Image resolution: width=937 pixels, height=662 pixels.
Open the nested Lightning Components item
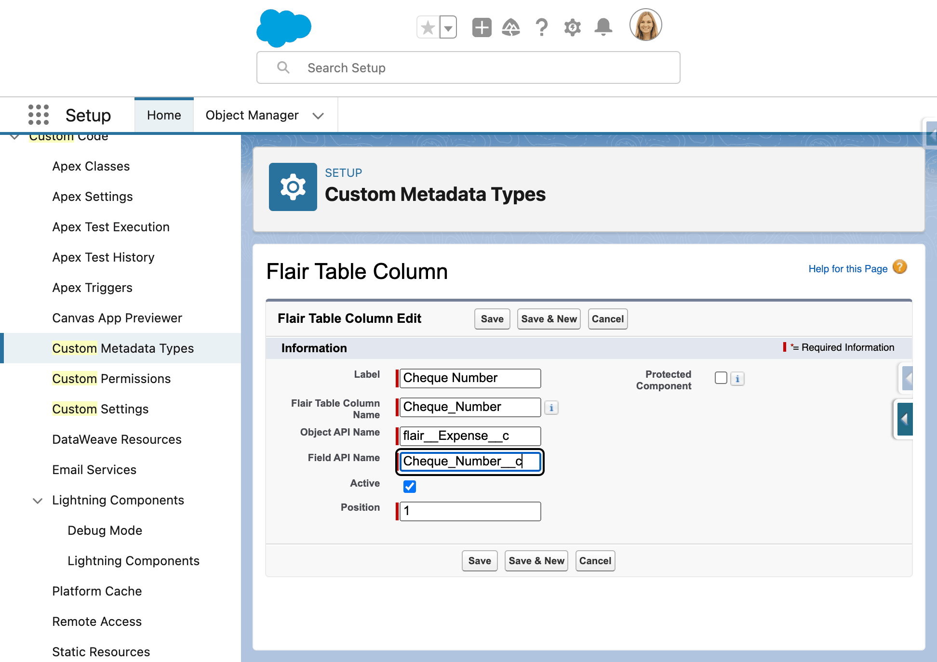[134, 561]
